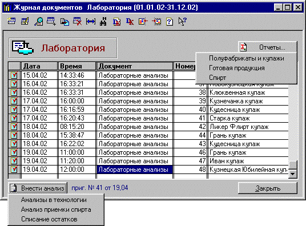Click the Номер column header
This screenshot has height=226, width=306.
tap(185, 66)
